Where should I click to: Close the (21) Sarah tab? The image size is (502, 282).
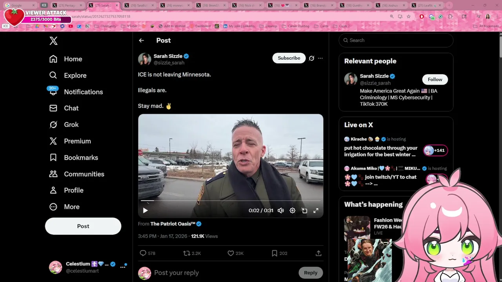[x=116, y=5]
